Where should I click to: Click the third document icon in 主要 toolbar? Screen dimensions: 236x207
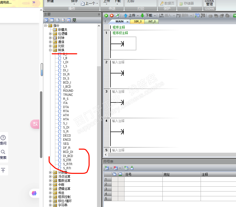pos(58,20)
